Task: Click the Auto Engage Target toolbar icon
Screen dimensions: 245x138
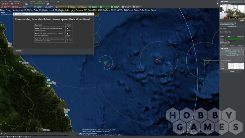Action: tap(6, 7)
